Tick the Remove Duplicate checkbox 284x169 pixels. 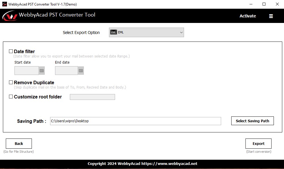(x=11, y=82)
